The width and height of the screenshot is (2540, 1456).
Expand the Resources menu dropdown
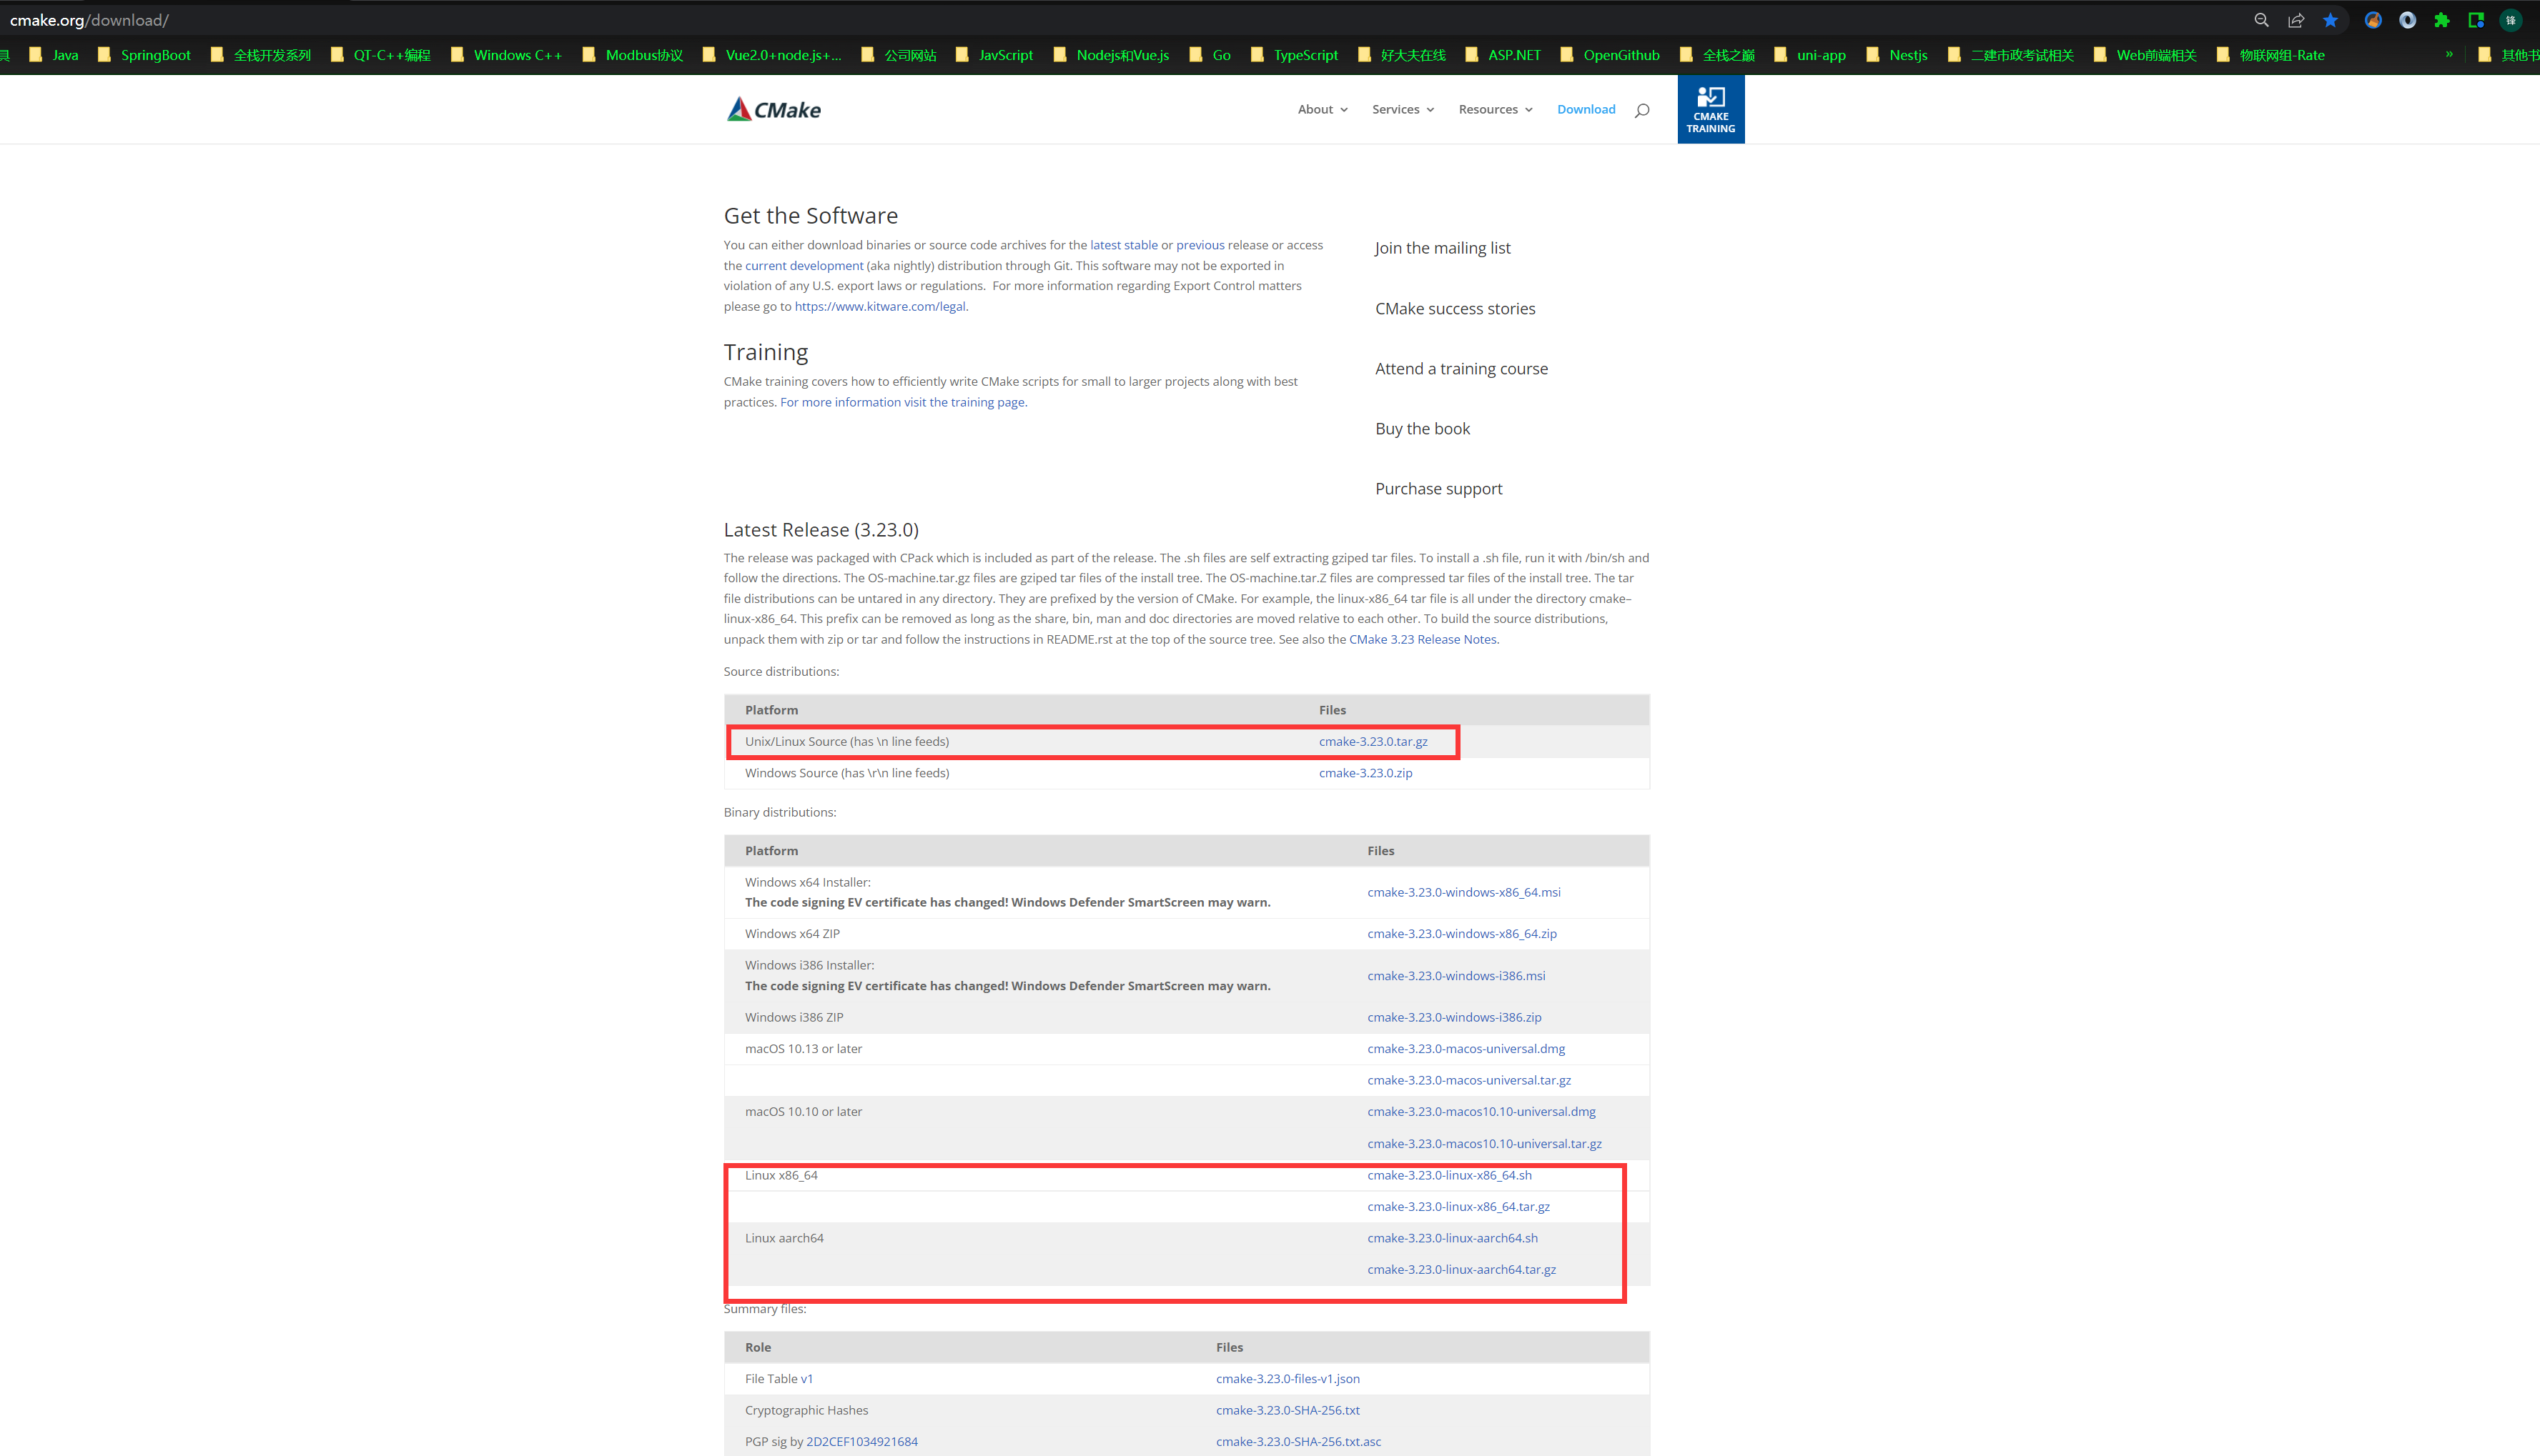click(1495, 109)
